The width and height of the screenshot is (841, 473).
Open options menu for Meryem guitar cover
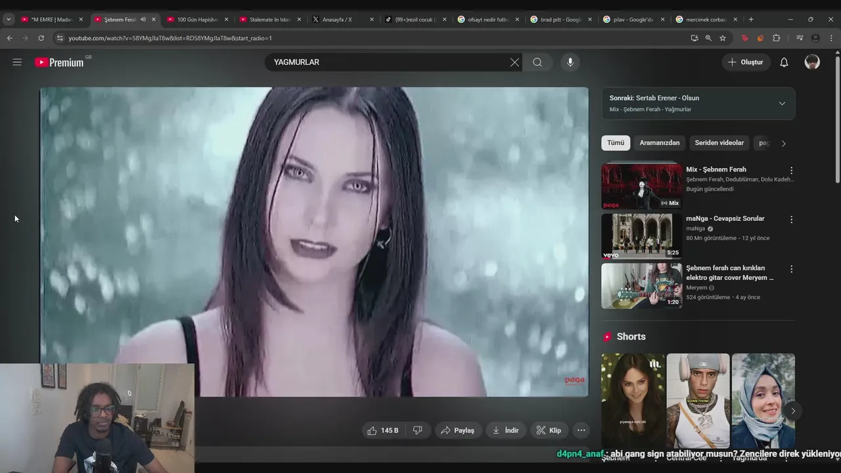pyautogui.click(x=791, y=269)
